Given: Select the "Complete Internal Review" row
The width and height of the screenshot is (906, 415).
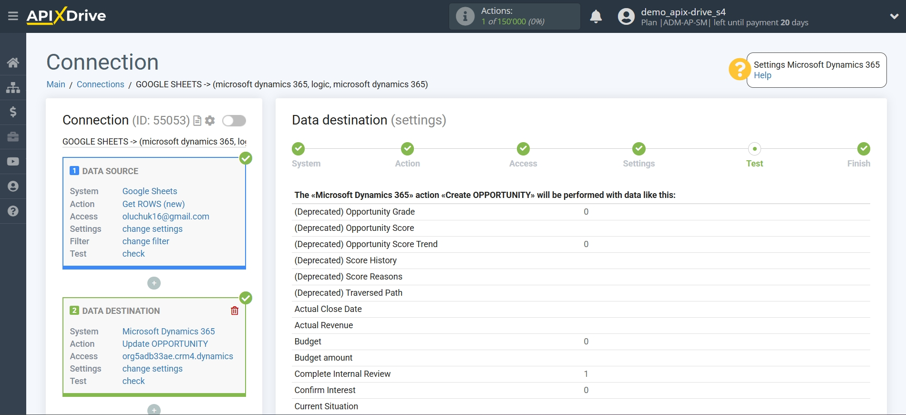Looking at the screenshot, I should pyautogui.click(x=581, y=374).
